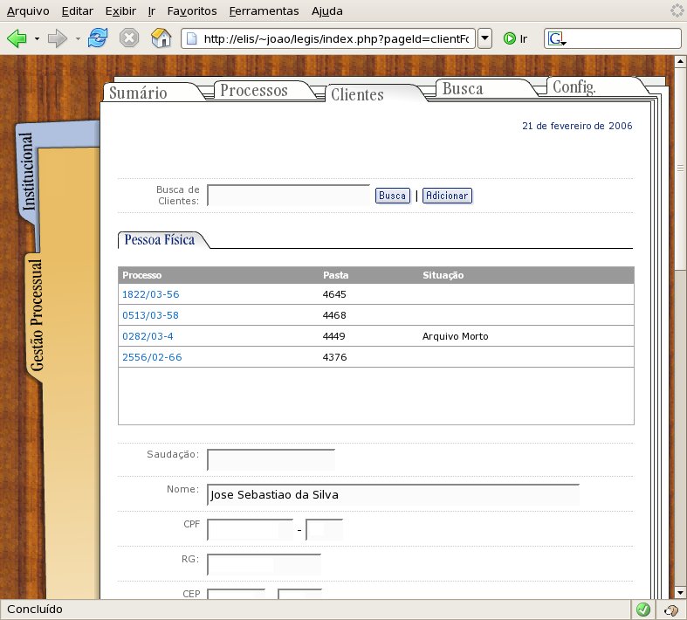The image size is (687, 620).
Task: Open the Google search engine selector icon
Action: pyautogui.click(x=557, y=38)
